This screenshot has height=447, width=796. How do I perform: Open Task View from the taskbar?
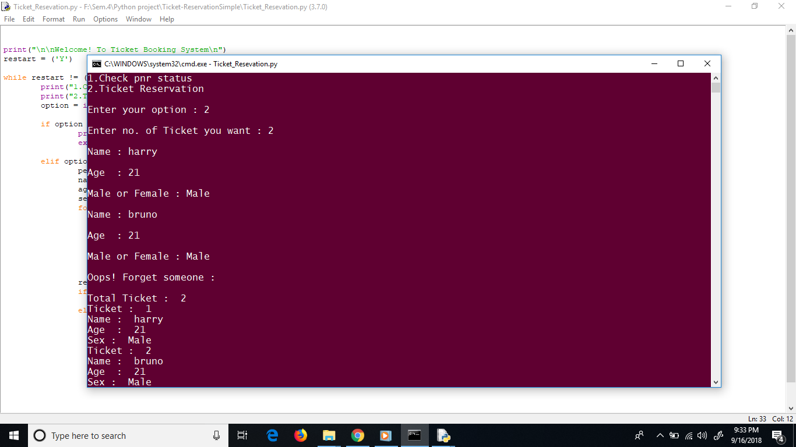tap(242, 435)
